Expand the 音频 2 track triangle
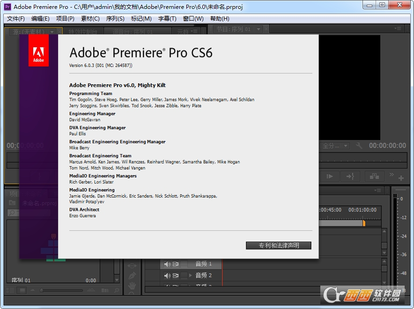The image size is (414, 309). (191, 276)
